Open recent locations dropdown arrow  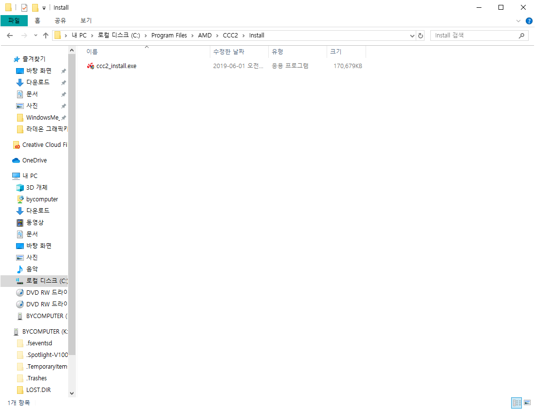click(x=36, y=36)
